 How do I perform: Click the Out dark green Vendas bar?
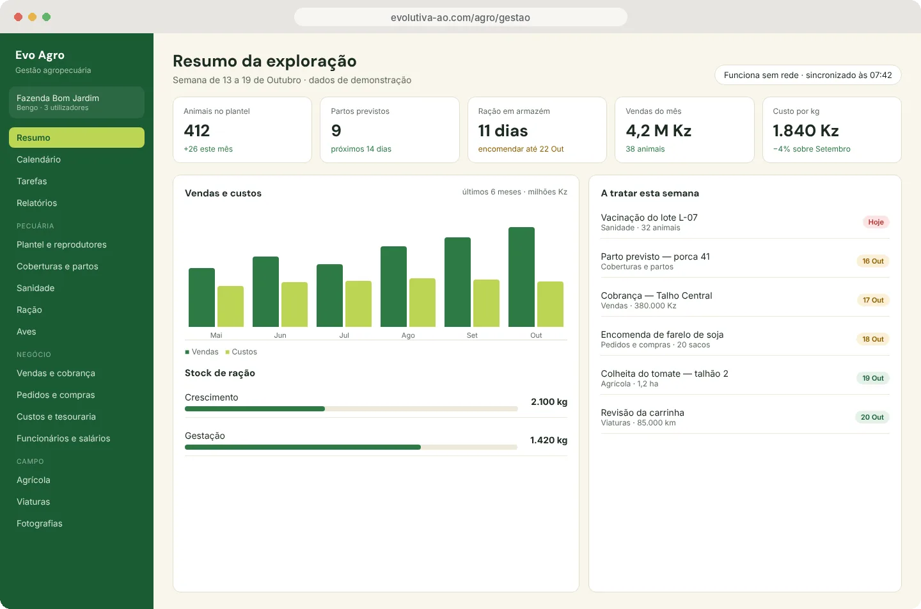click(521, 277)
